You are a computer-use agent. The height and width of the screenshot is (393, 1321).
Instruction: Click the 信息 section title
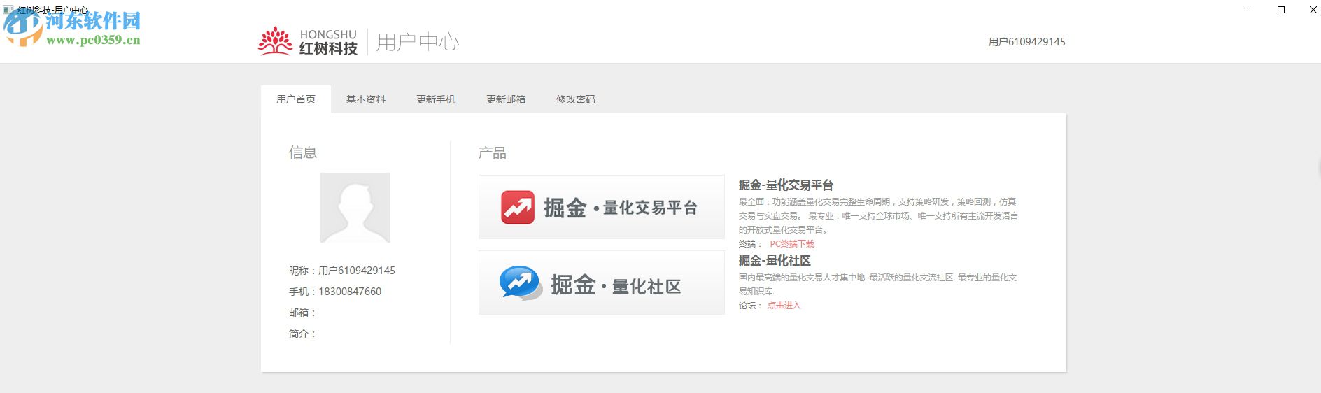[303, 152]
